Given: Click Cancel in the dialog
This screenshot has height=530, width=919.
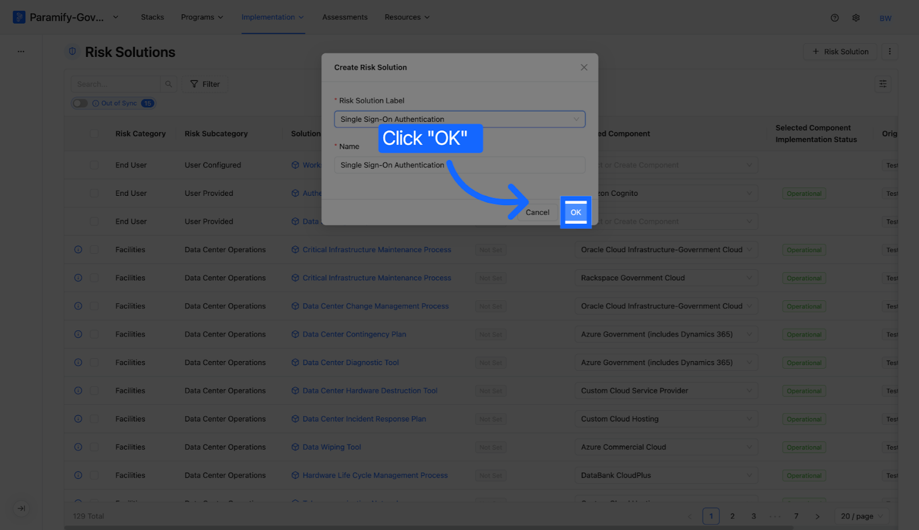Looking at the screenshot, I should tap(538, 212).
